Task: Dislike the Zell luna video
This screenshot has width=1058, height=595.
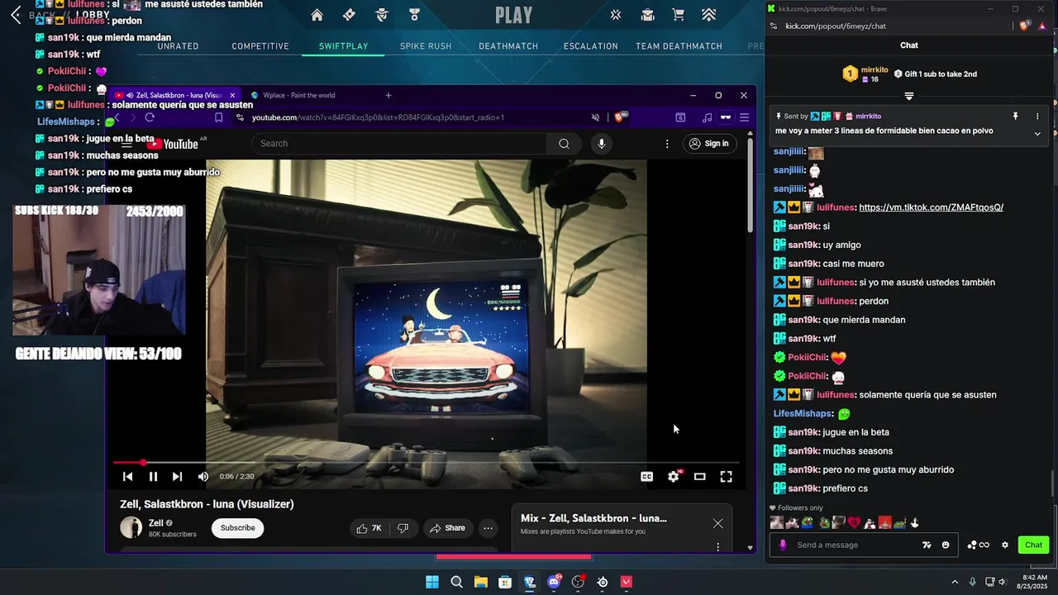Action: point(403,528)
